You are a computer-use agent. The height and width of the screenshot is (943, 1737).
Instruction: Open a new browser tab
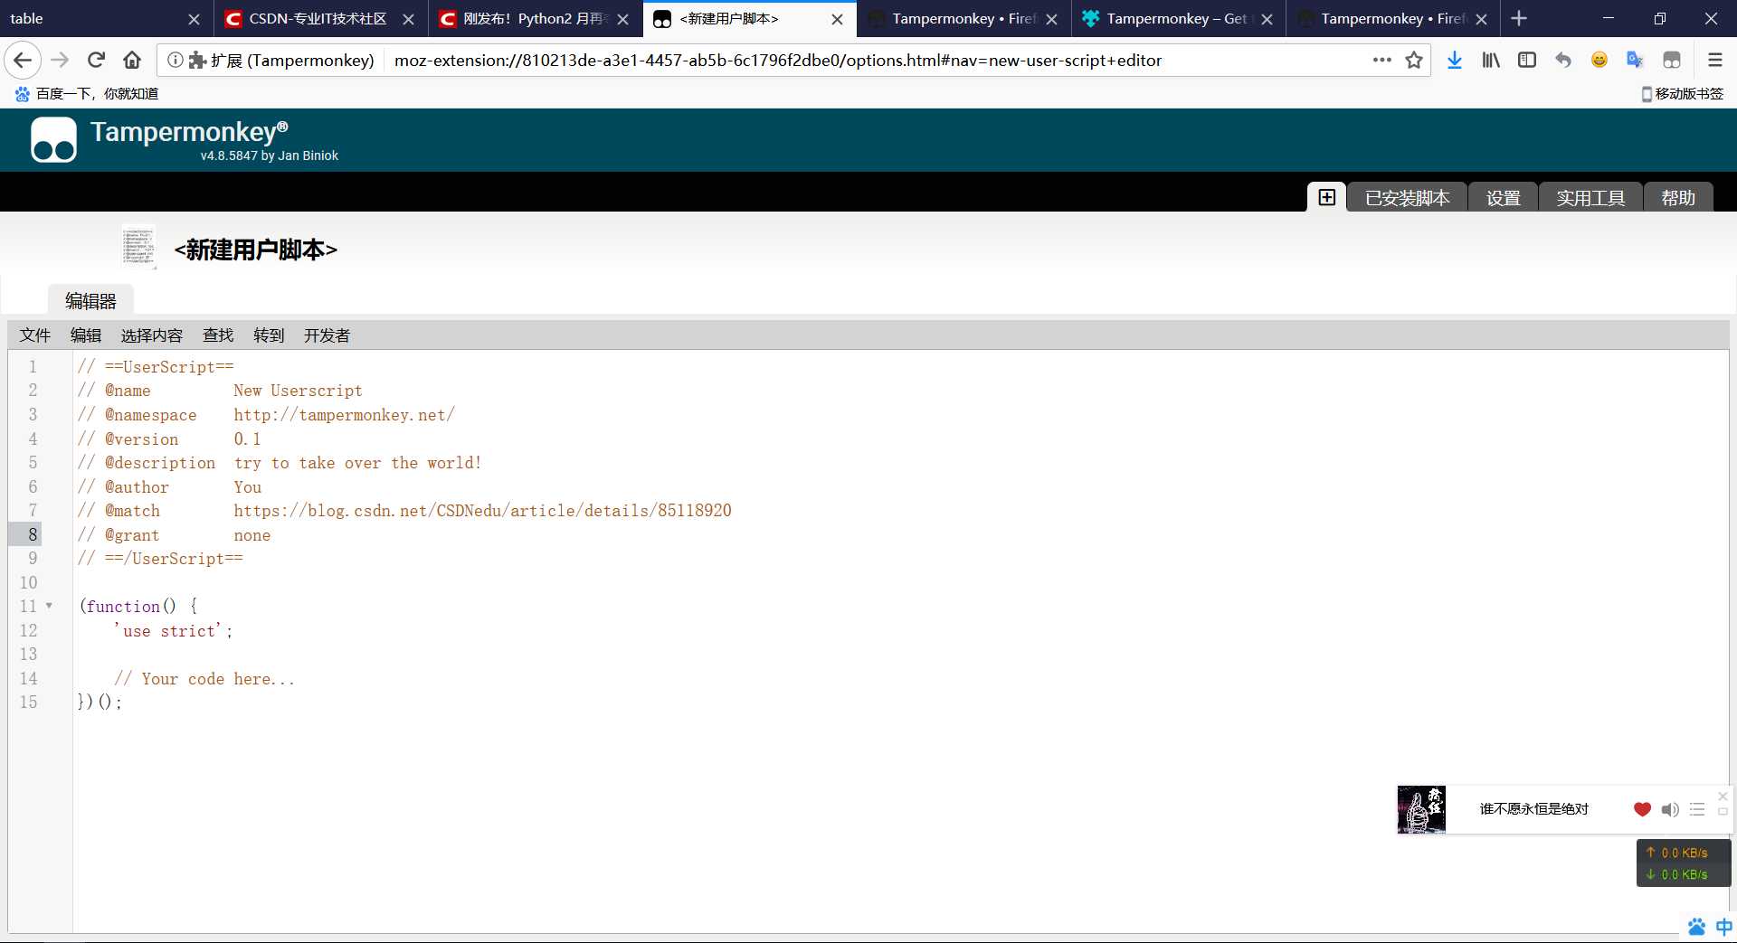point(1519,18)
